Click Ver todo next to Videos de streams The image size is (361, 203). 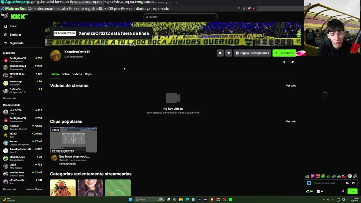(291, 85)
